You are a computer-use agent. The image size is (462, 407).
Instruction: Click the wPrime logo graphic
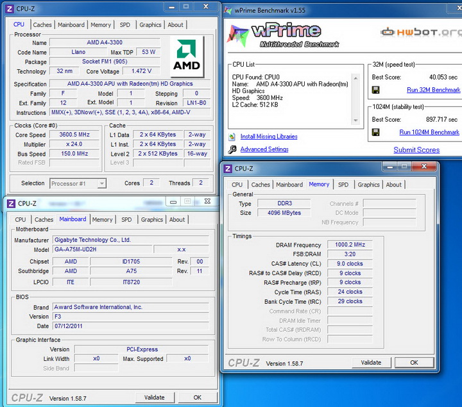(x=283, y=35)
